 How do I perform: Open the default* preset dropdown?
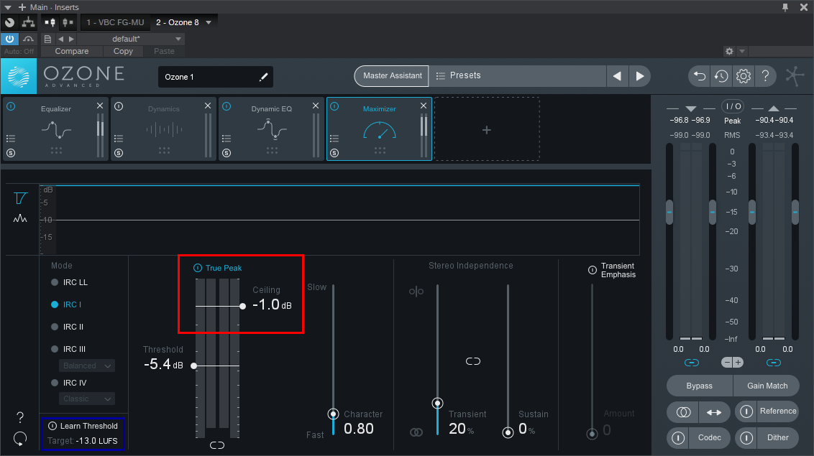[131, 39]
